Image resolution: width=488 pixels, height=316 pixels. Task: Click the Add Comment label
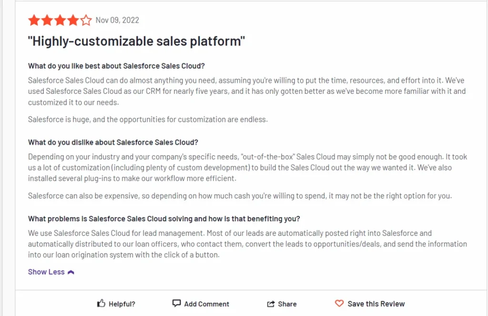coord(206,304)
